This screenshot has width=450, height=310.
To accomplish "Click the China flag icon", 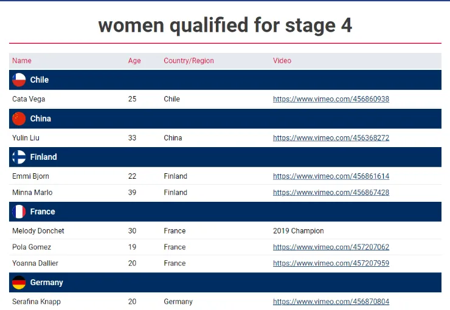I will [19, 119].
